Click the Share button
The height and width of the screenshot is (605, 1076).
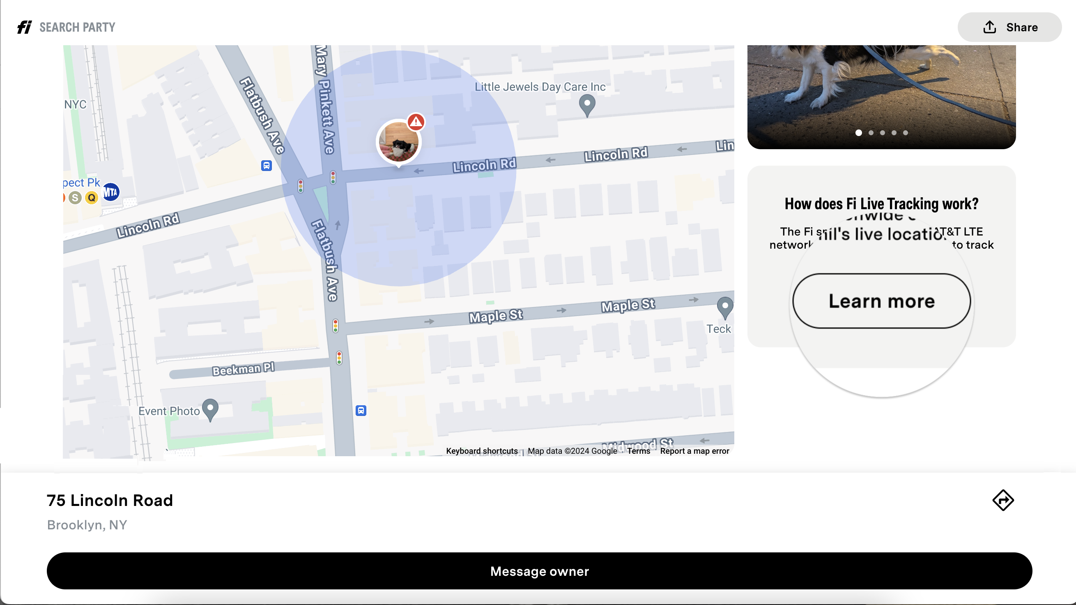tap(1009, 27)
